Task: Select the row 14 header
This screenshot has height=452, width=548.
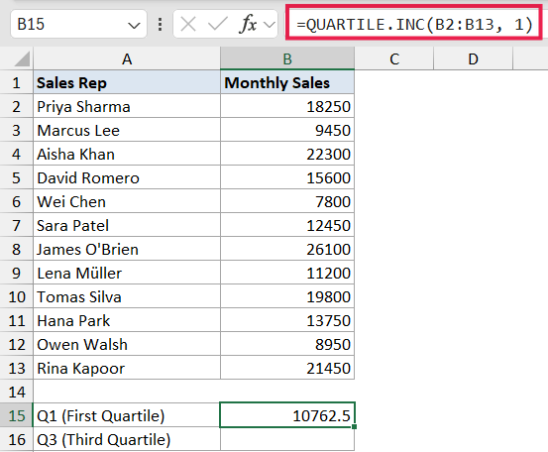Action: click(x=17, y=392)
